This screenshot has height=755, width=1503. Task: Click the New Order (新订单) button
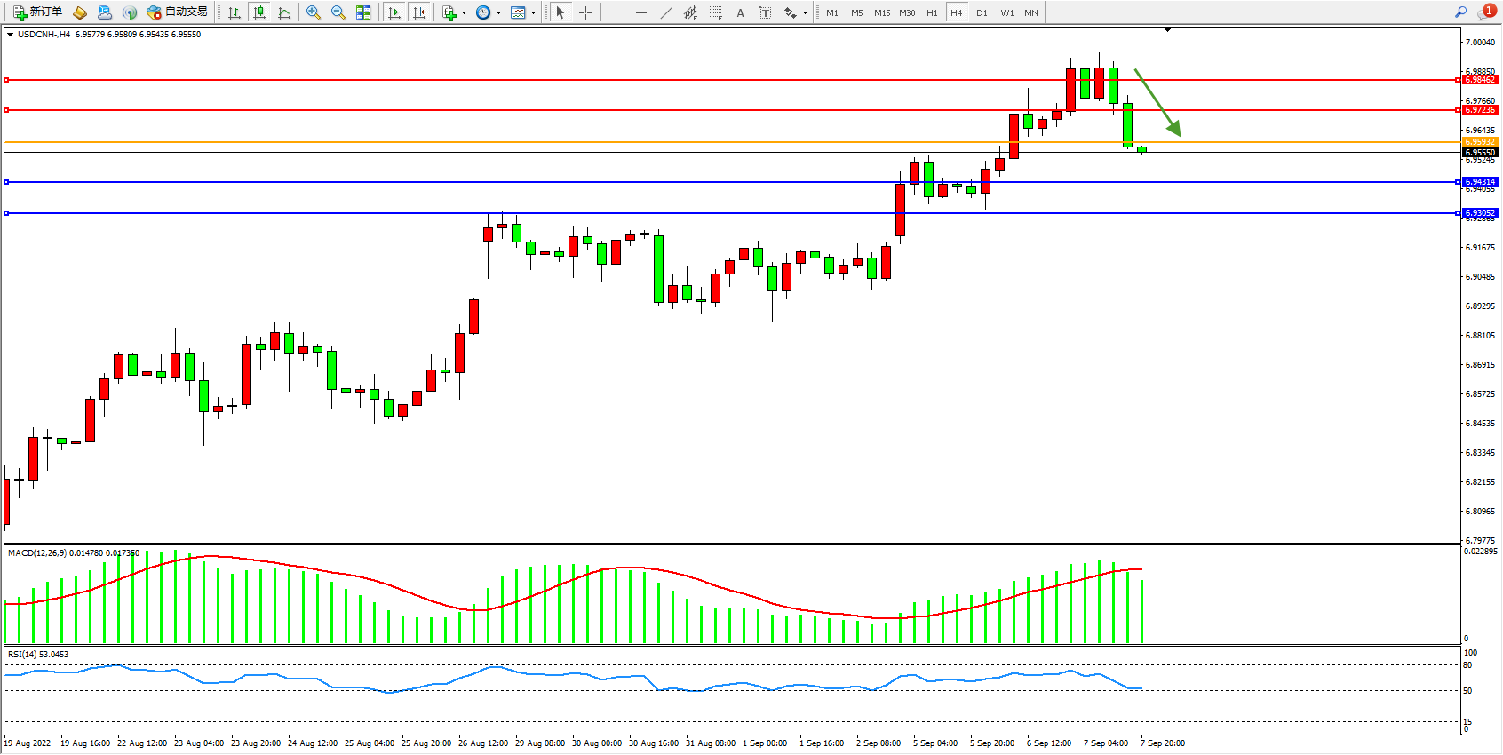37,12
